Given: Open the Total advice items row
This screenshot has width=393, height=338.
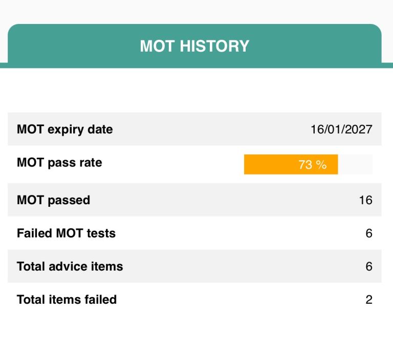Looking at the screenshot, I should [205, 266].
